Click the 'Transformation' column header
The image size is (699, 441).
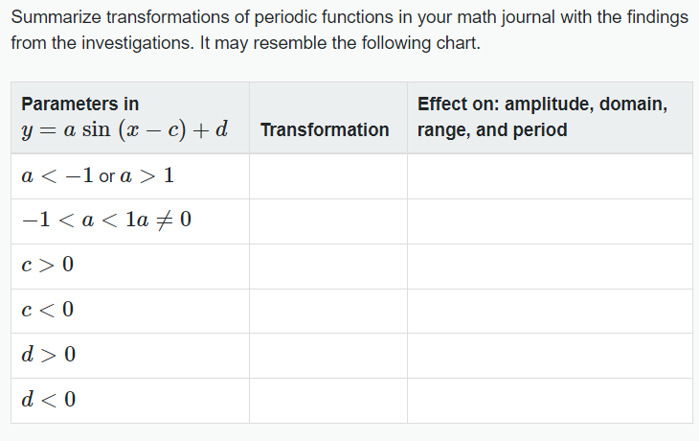coord(325,129)
